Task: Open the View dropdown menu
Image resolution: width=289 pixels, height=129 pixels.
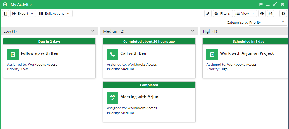Action: pos(245,13)
